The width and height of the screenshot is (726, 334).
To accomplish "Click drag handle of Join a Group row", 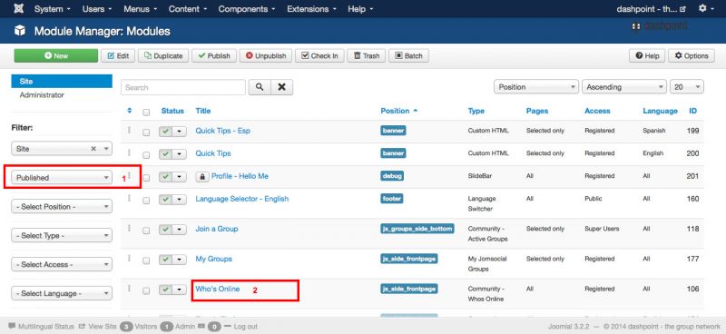I will 129,229.
